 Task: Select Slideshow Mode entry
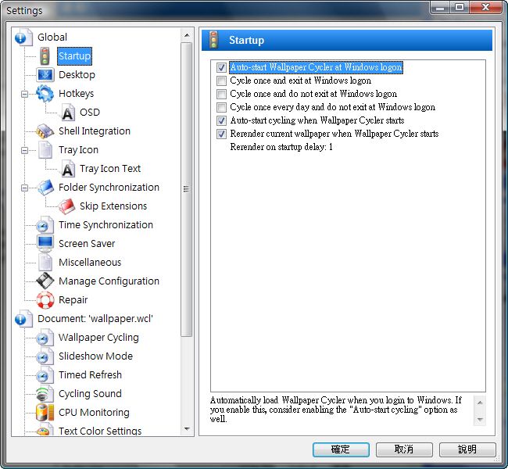tap(95, 356)
